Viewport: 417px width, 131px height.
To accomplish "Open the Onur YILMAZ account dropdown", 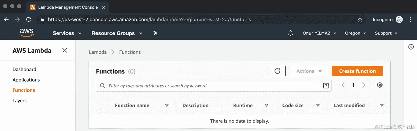I will pos(319,33).
